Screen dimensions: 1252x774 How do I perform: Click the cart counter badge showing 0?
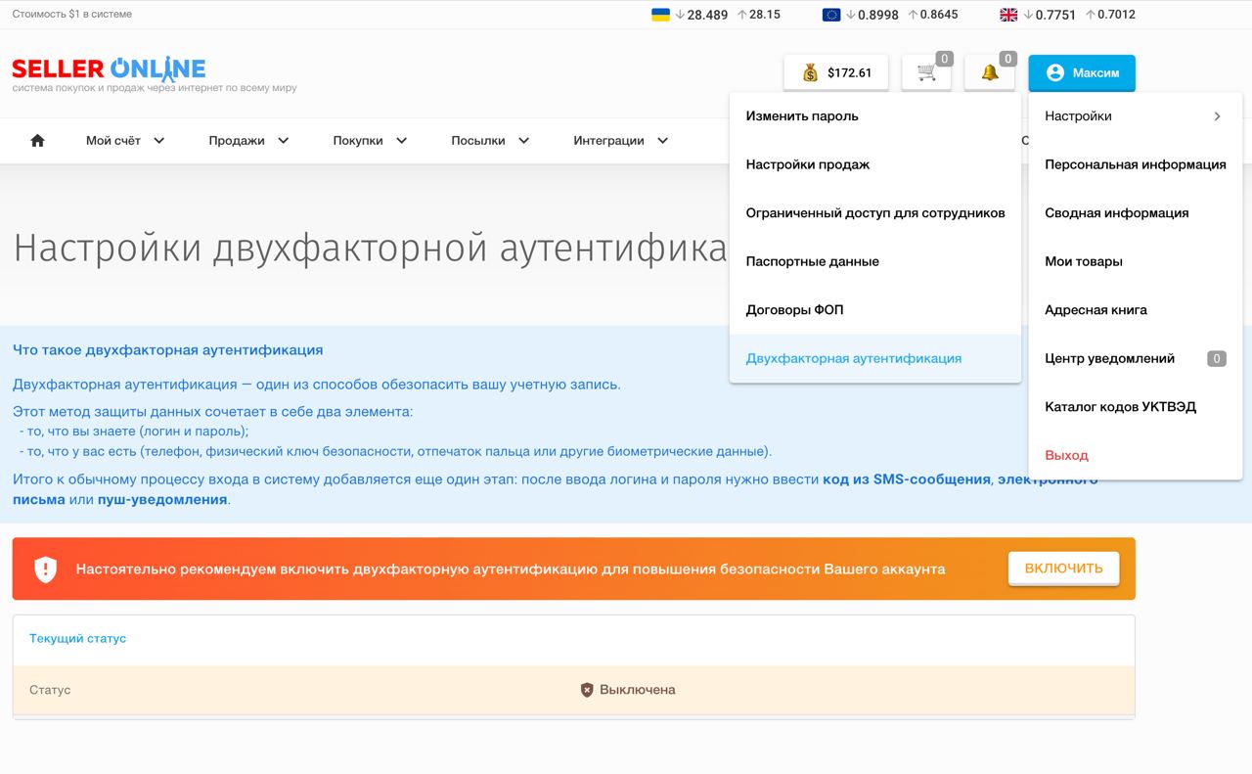pyautogui.click(x=944, y=59)
